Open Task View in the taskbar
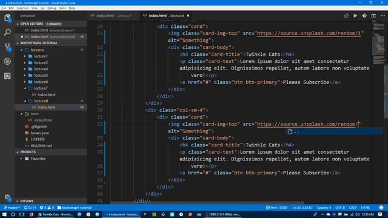 pos(22,214)
